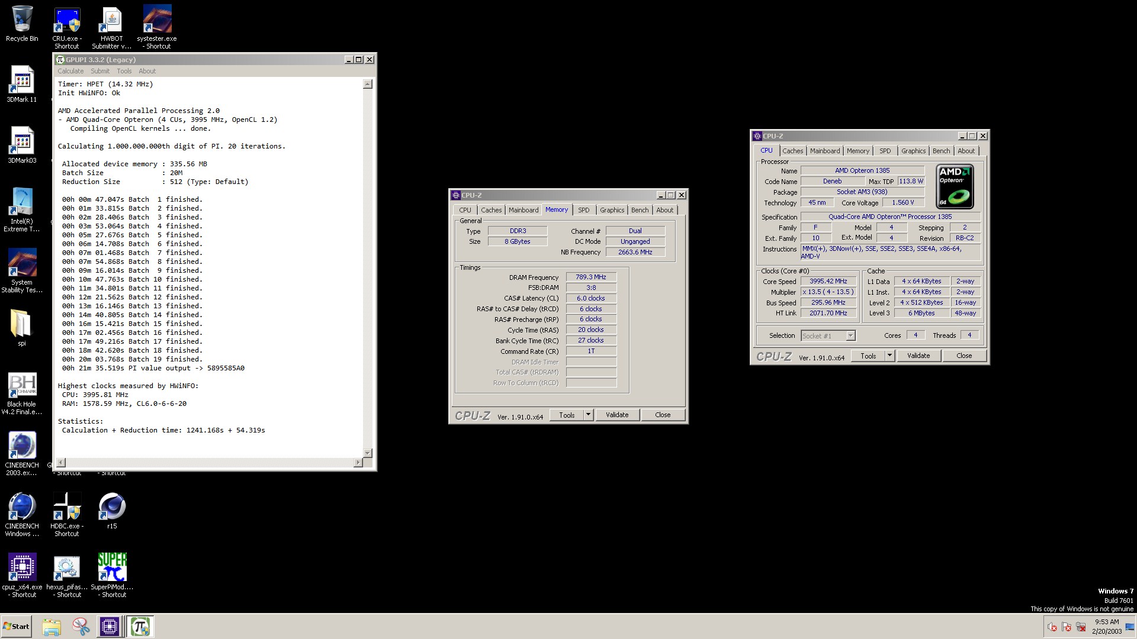Open the 3DMark 11 desktop icon
This screenshot has height=639, width=1137.
pos(22,84)
